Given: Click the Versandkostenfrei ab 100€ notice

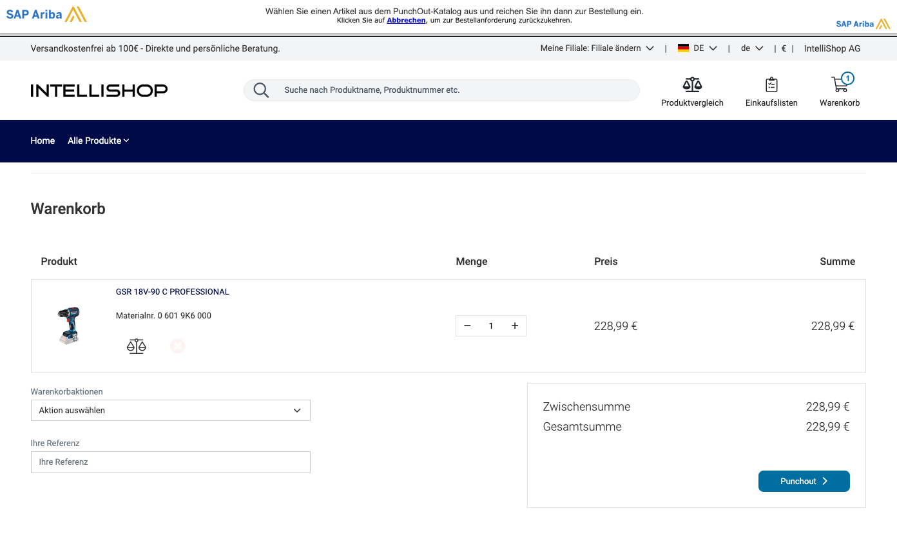Looking at the screenshot, I should click(x=155, y=48).
